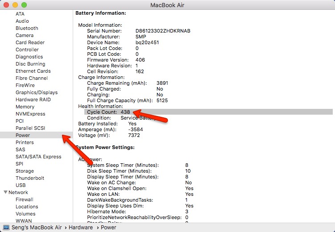335x232 pixels.
Task: Click the System Power Settings heading
Action: 105,147
